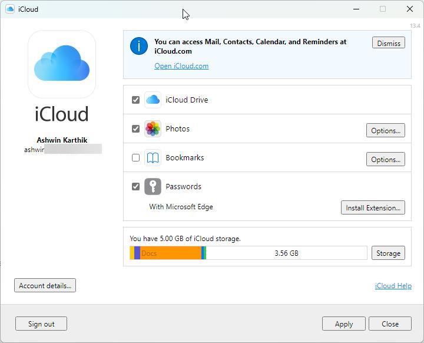424x343 pixels.
Task: Click the purple storage bar segment
Action: [137, 253]
